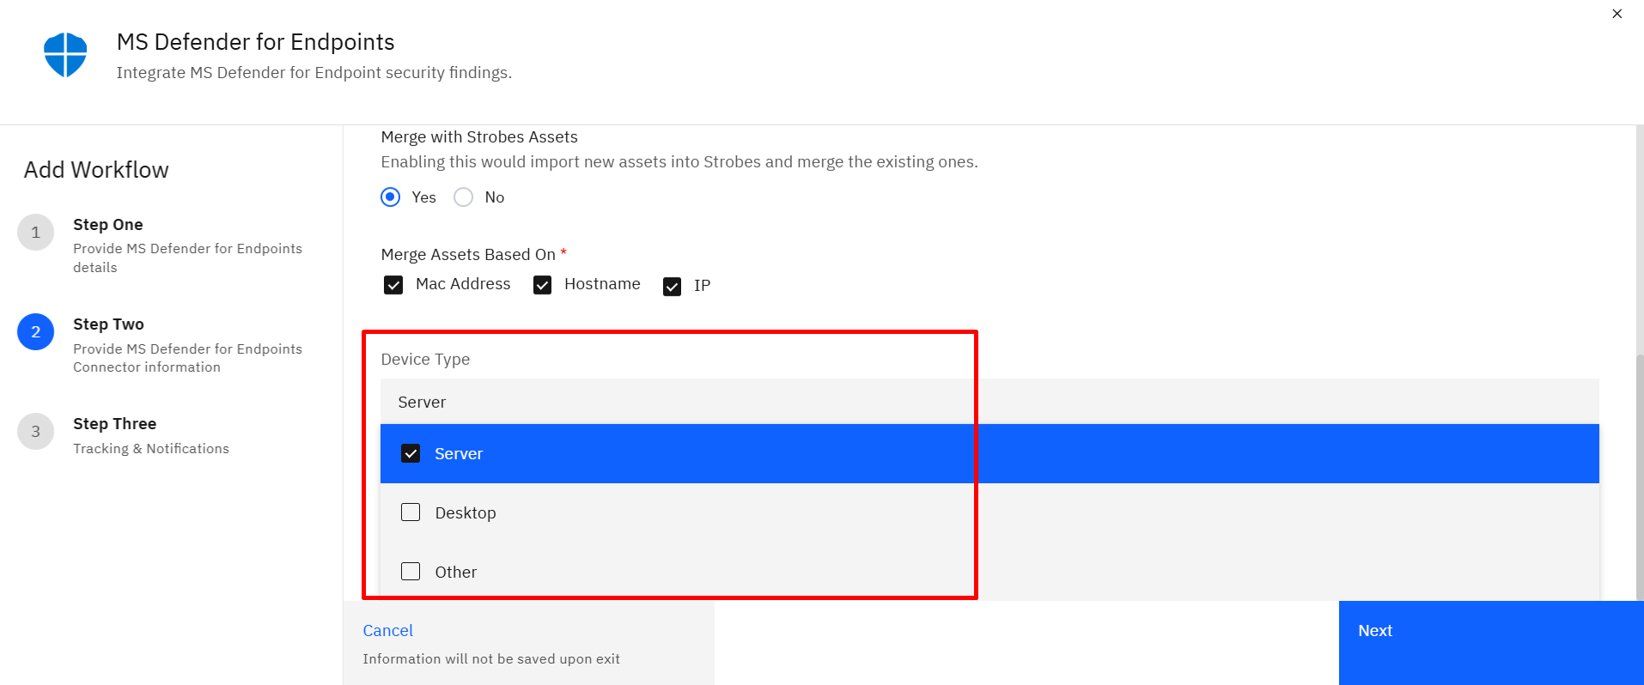Uncheck the Hostname checkbox
1644x685 pixels.
click(x=542, y=285)
